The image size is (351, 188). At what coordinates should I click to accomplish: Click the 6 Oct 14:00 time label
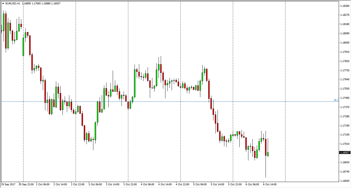(x=270, y=184)
